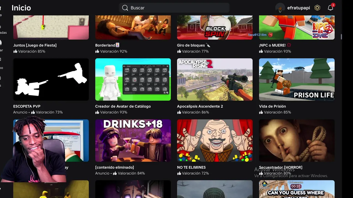
Task: Click the thumbs-up icon beside Valoración 77%
Action: tap(179, 51)
